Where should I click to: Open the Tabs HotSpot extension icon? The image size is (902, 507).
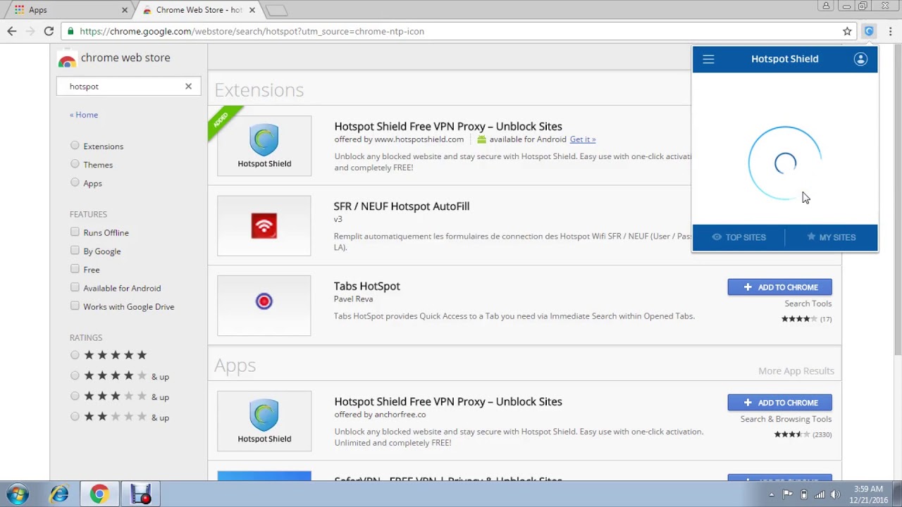[x=264, y=306]
